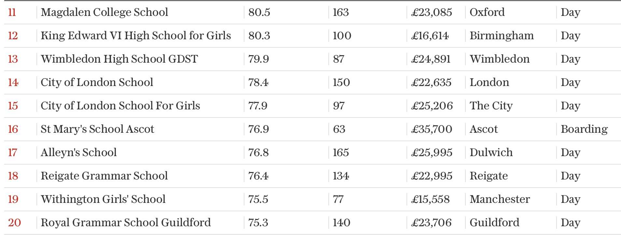Select Royal Grammar School Guildford
The height and width of the screenshot is (235, 621).
pos(126,223)
